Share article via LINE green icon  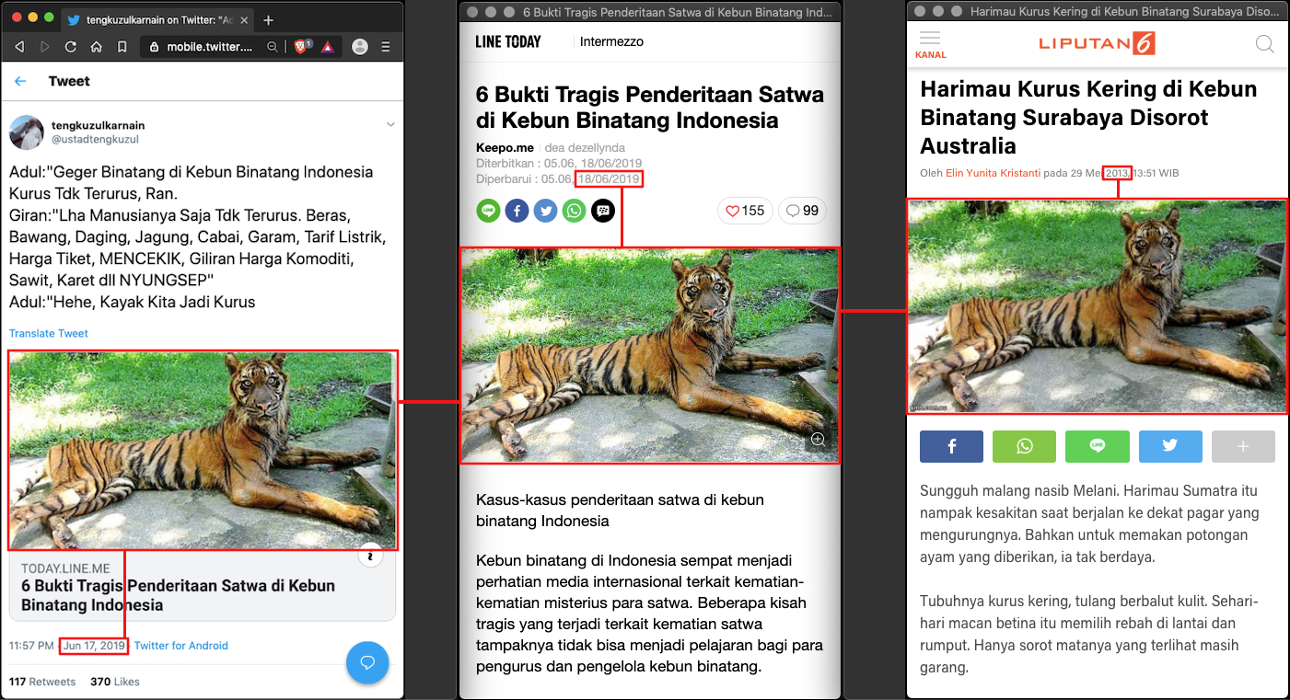(488, 211)
